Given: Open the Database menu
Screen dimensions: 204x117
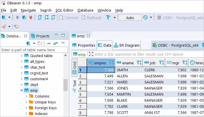Looking at the screenshot, I should click(x=85, y=10).
